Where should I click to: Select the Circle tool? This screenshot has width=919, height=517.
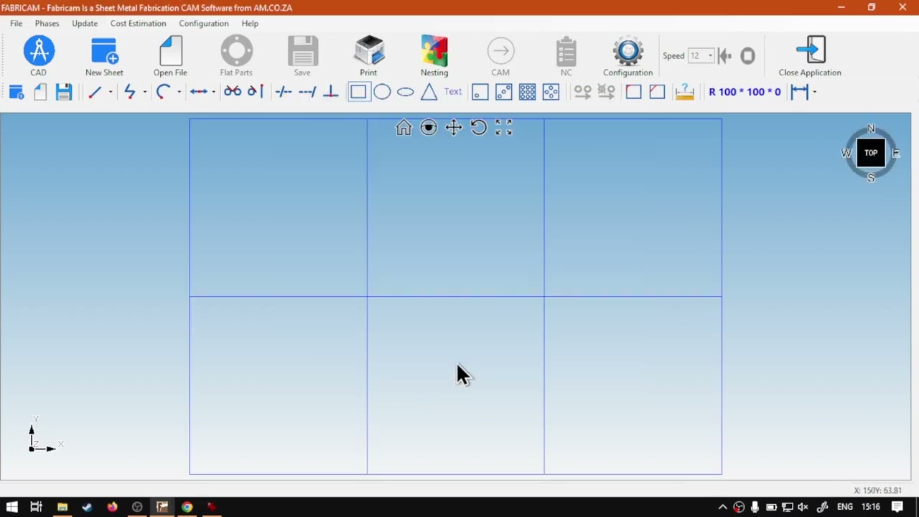pos(382,92)
